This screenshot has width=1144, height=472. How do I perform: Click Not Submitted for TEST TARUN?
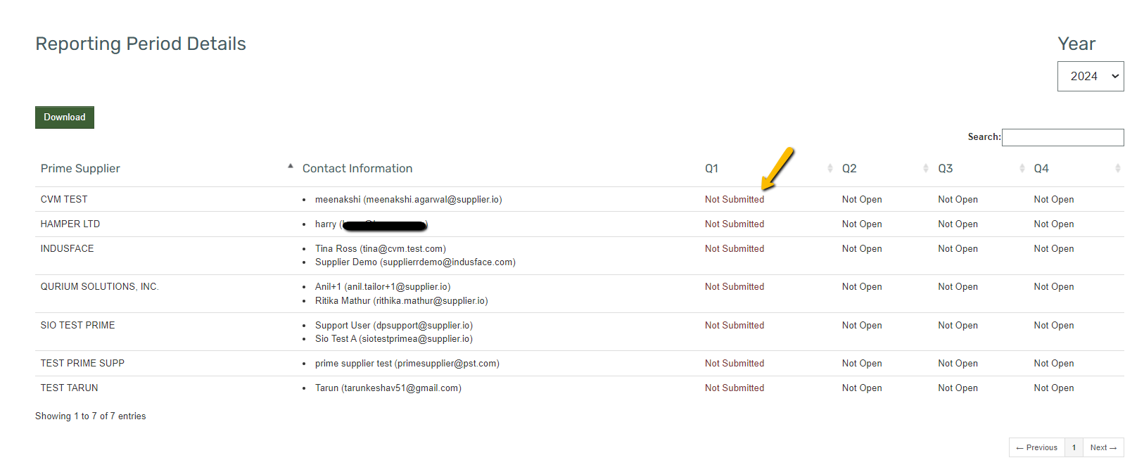pyautogui.click(x=735, y=388)
